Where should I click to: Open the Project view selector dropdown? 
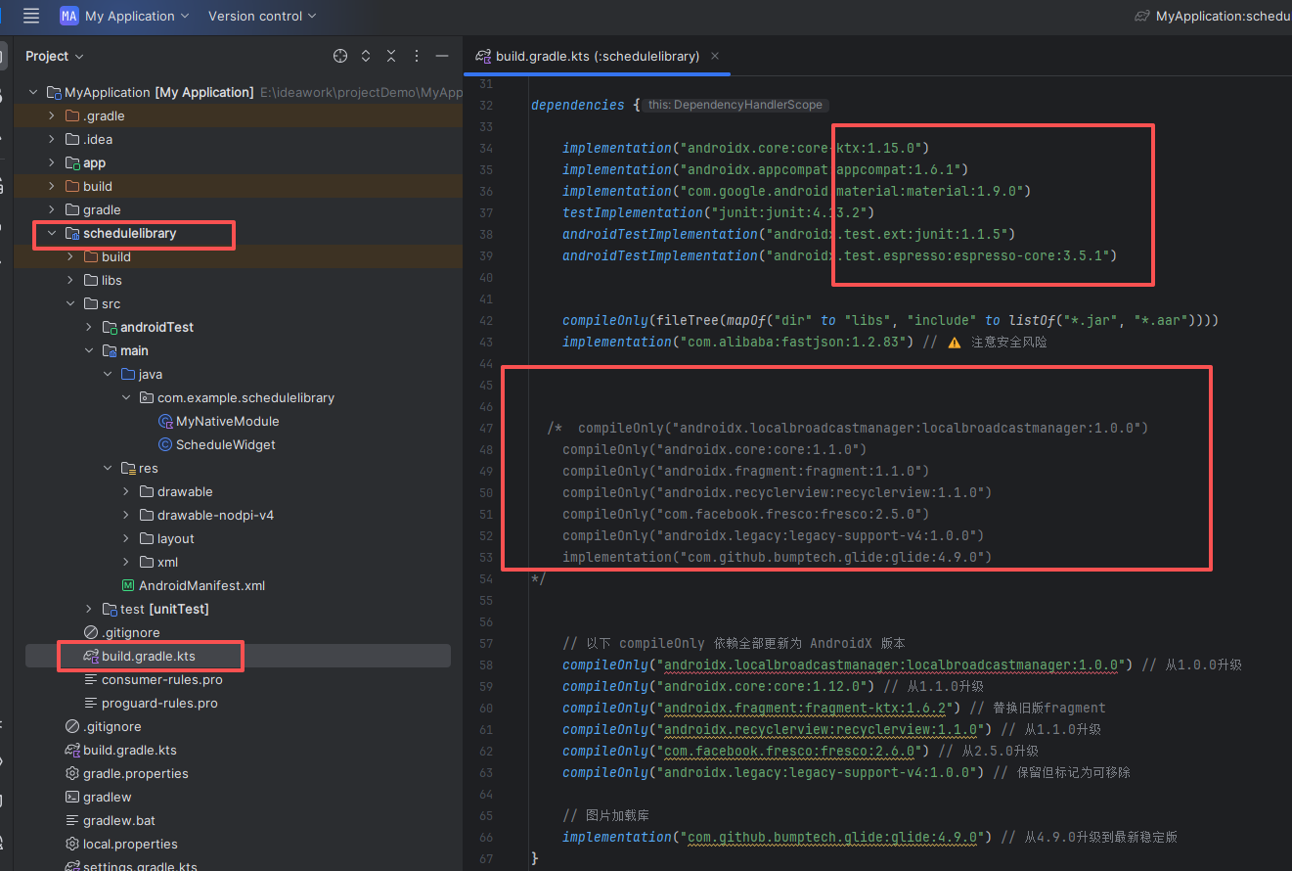click(x=55, y=56)
